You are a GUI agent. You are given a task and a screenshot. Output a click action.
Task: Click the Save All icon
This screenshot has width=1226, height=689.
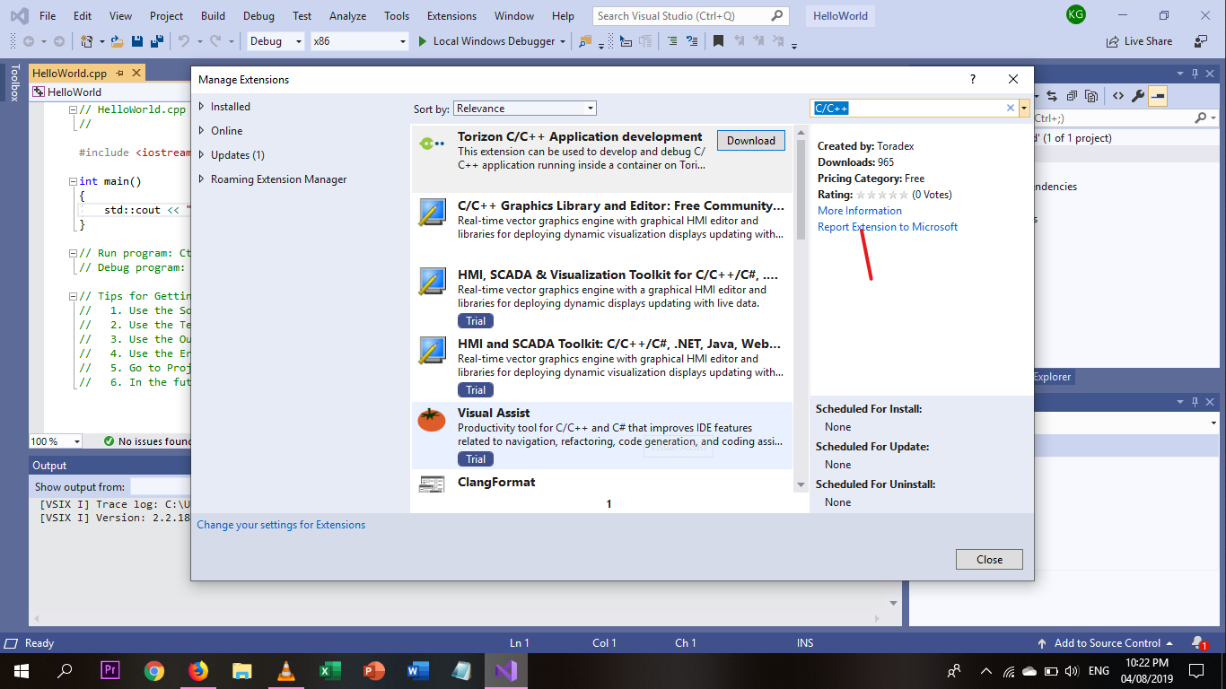click(x=157, y=41)
